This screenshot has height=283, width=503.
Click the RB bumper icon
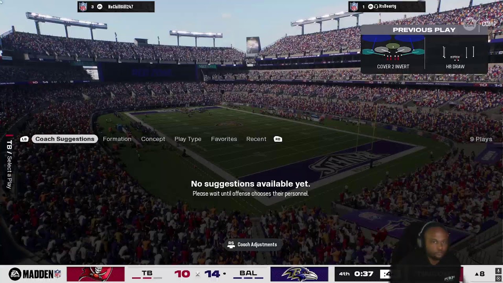click(x=278, y=139)
